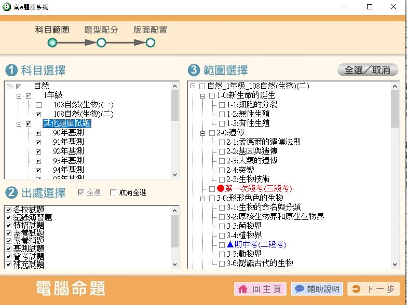Click subject list scroll down arrow
Screen dimensions: 407x305
pos(174,175)
